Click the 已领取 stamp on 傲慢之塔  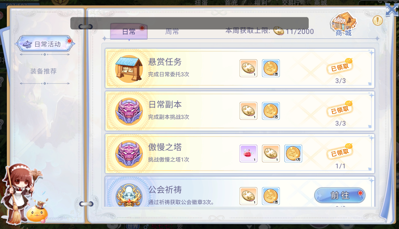pyautogui.click(x=340, y=152)
